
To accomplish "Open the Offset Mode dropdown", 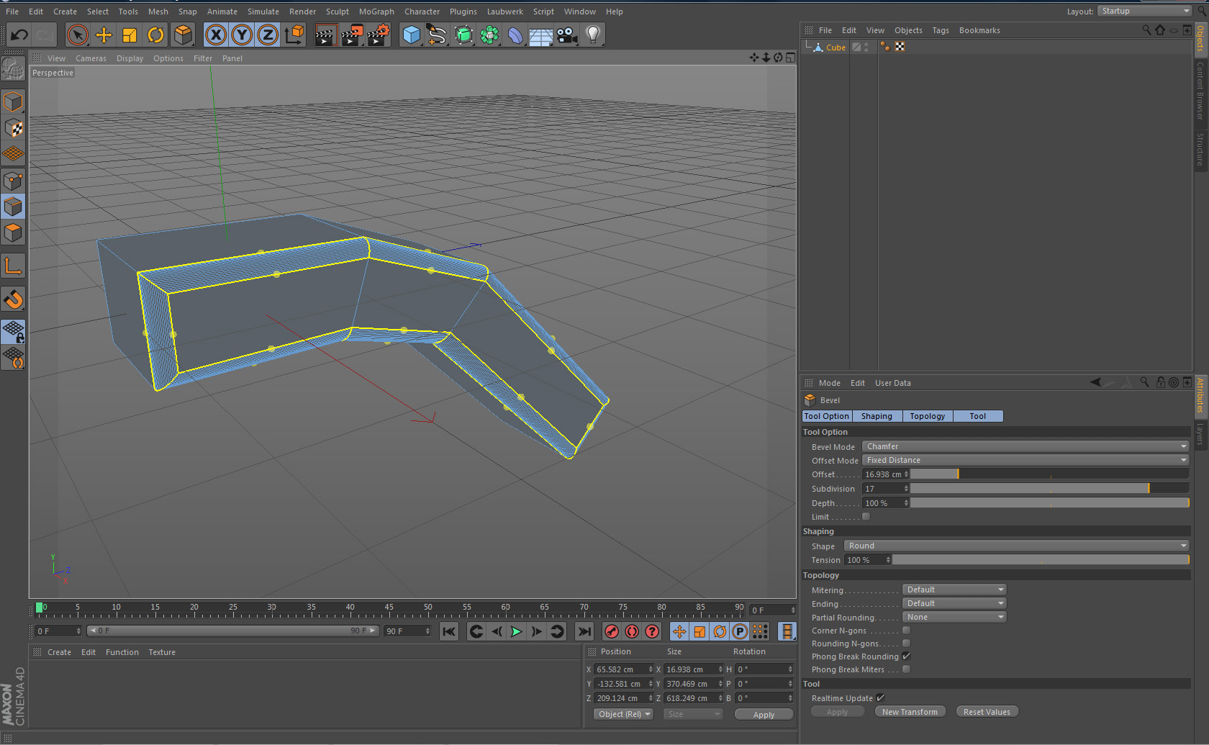I will [x=1025, y=460].
